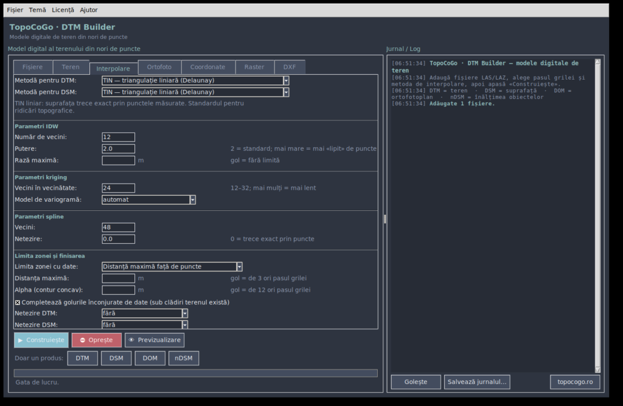Viewport: 623px width, 406px height.
Task: Click the Gata de lucru status text
Action: 37,382
